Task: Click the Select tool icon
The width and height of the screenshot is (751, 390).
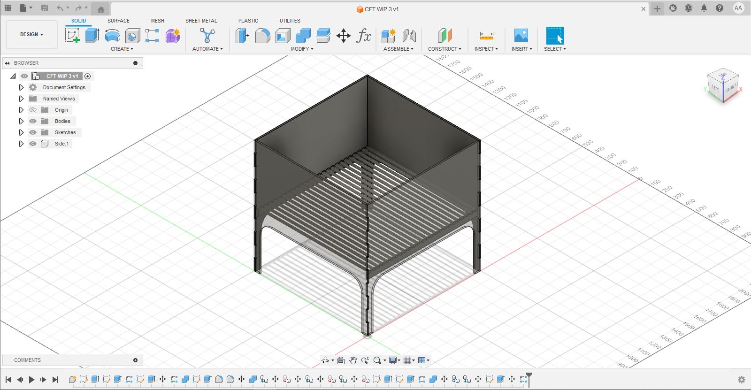Action: tap(555, 36)
